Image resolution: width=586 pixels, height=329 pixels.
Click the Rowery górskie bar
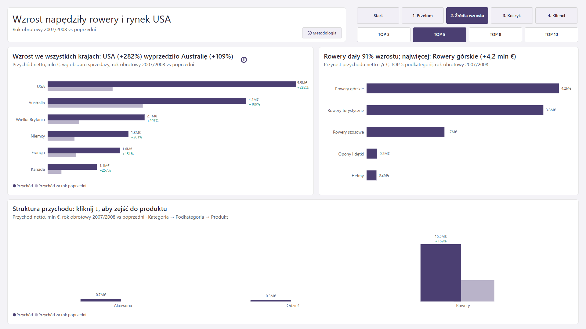462,88
